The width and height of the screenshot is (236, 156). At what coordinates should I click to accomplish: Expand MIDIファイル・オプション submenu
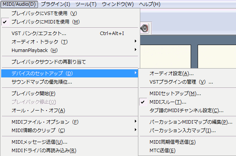click(x=69, y=122)
